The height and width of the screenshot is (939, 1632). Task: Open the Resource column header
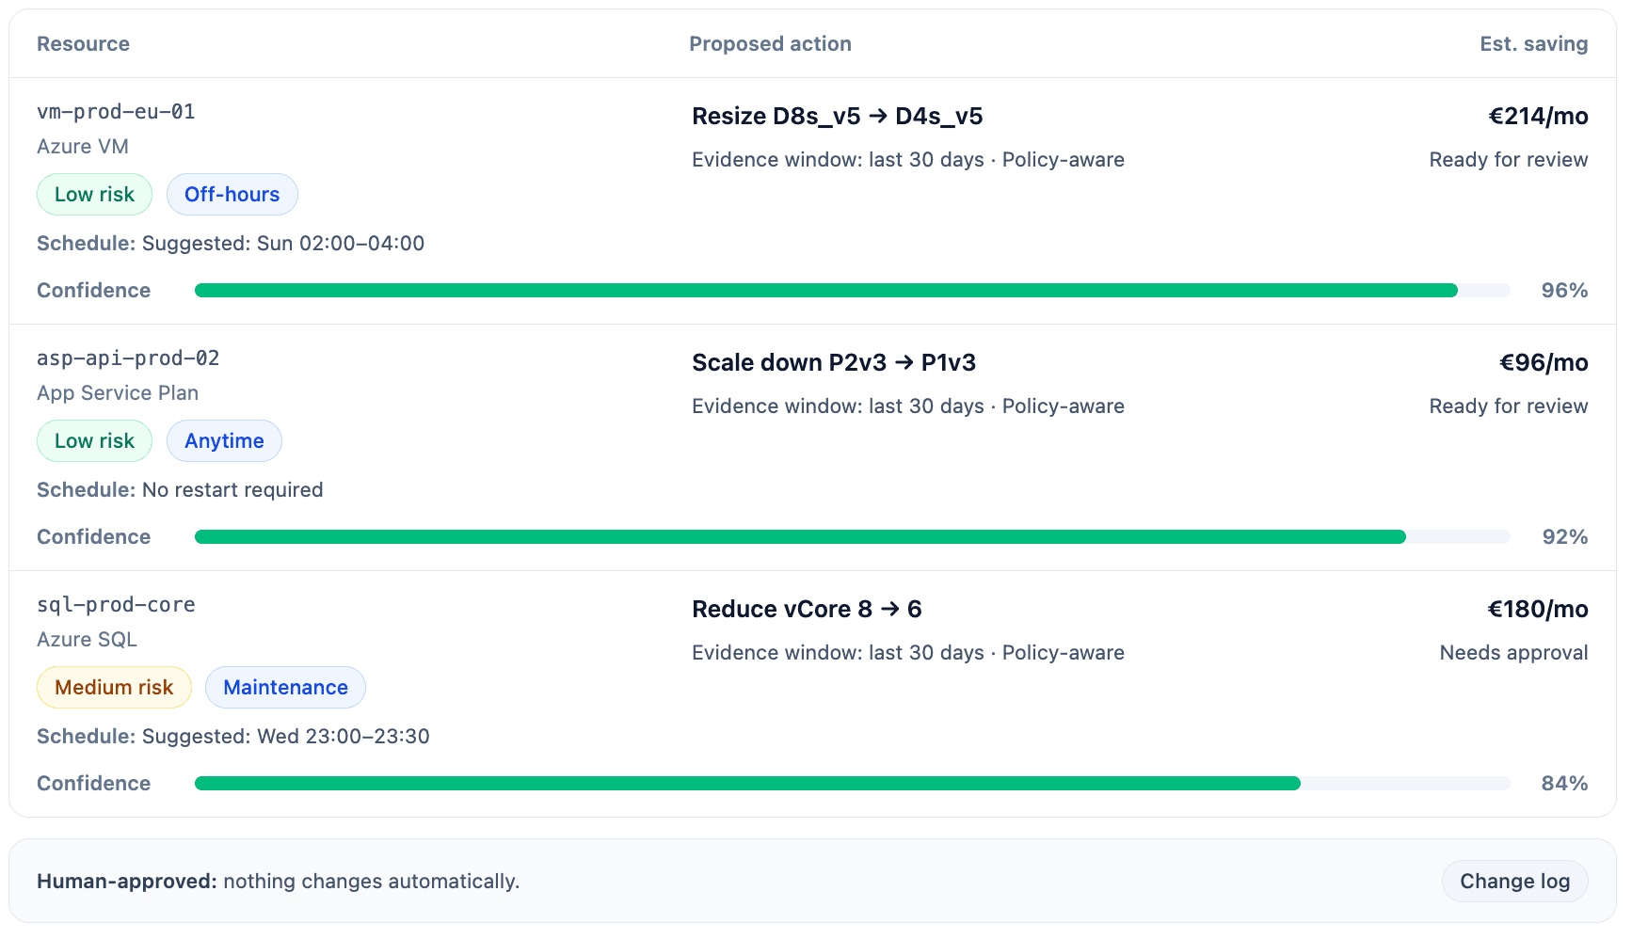tap(83, 43)
